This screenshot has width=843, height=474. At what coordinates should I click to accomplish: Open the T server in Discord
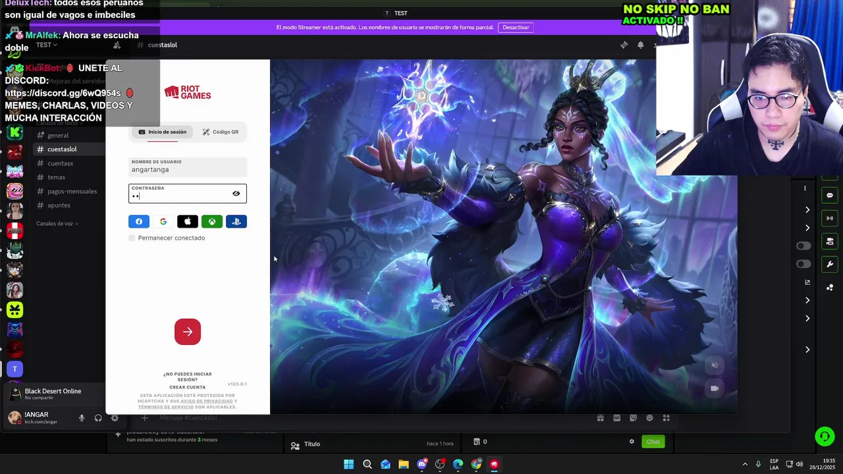click(x=14, y=369)
